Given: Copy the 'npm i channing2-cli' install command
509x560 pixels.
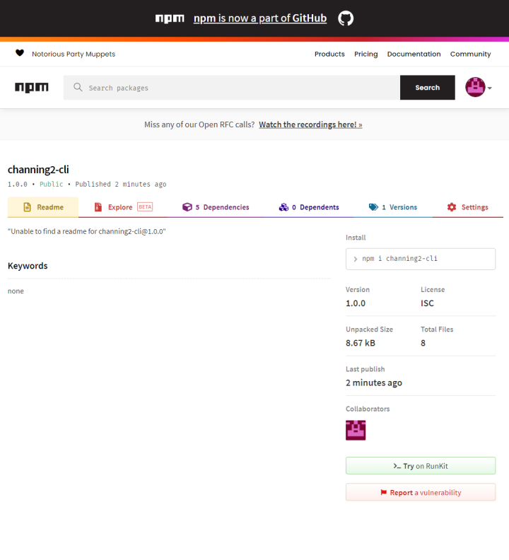Looking at the screenshot, I should coord(421,259).
